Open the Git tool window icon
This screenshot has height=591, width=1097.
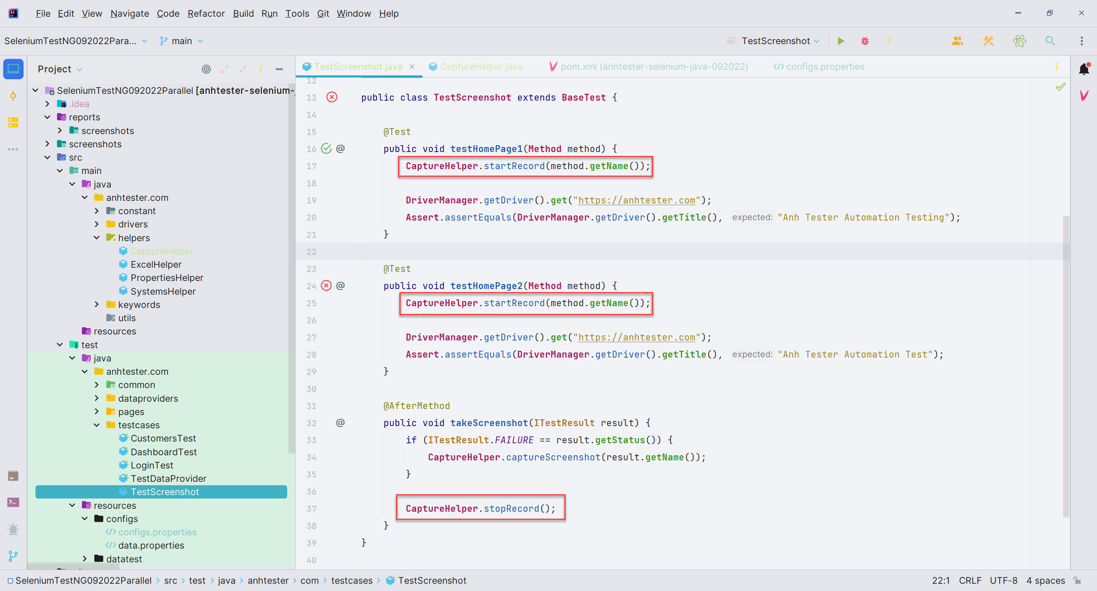(13, 556)
